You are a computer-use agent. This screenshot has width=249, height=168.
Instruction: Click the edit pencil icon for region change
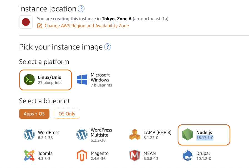40,26
